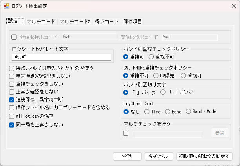The height and width of the screenshot is (166, 240).
Task: Choose the CW優先 radio option
Action: (x=156, y=75)
